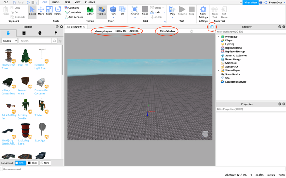Open the Toolbox Recent clock tab
Image resolution: width=286 pixels, height=178 pixels.
[x=40, y=33]
